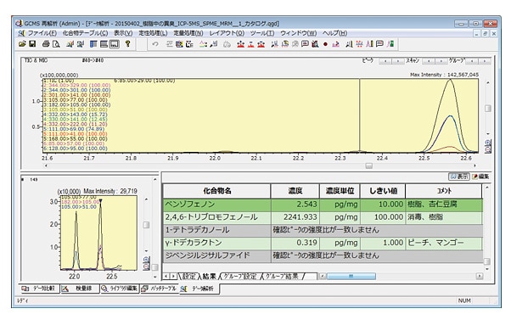Click the first blue window layout icon
The width and height of the screenshot is (511, 314).
[93, 44]
